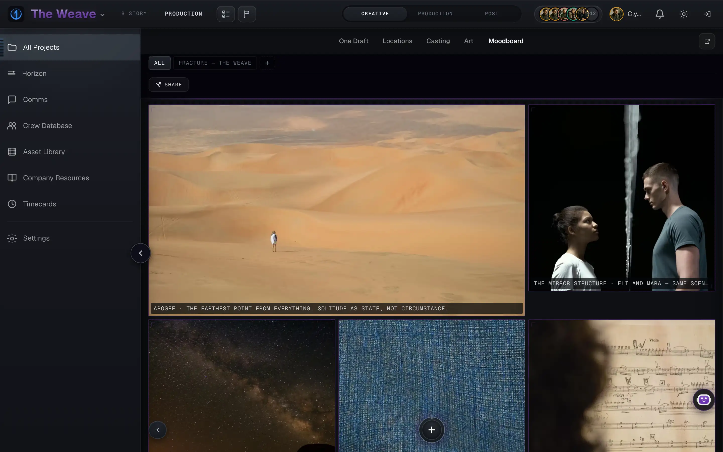
Task: Open the checklist view icon
Action: pyautogui.click(x=226, y=14)
